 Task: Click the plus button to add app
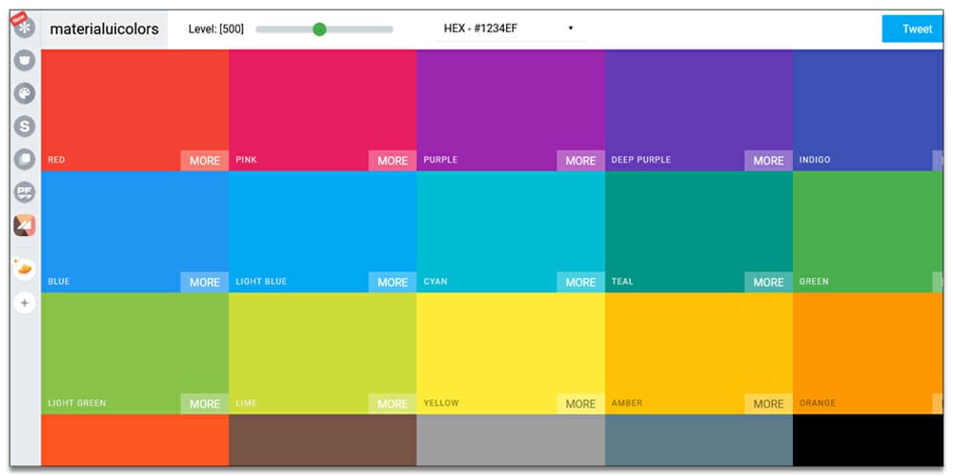point(25,303)
